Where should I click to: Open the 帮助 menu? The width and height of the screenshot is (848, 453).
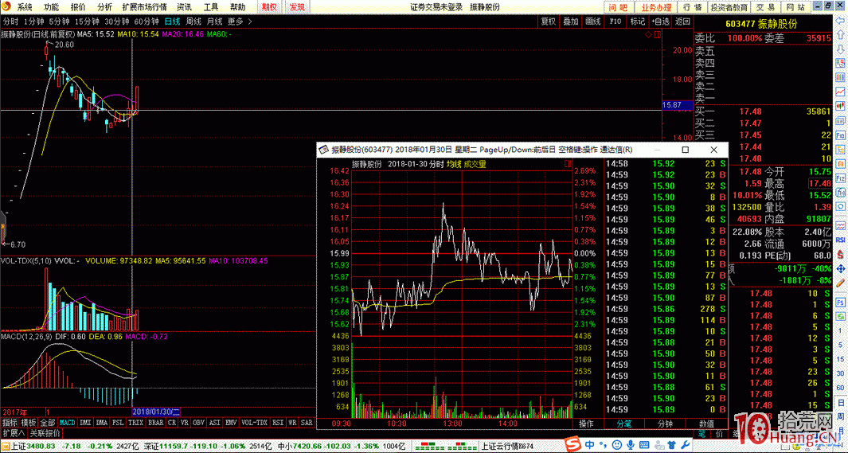coord(237,7)
